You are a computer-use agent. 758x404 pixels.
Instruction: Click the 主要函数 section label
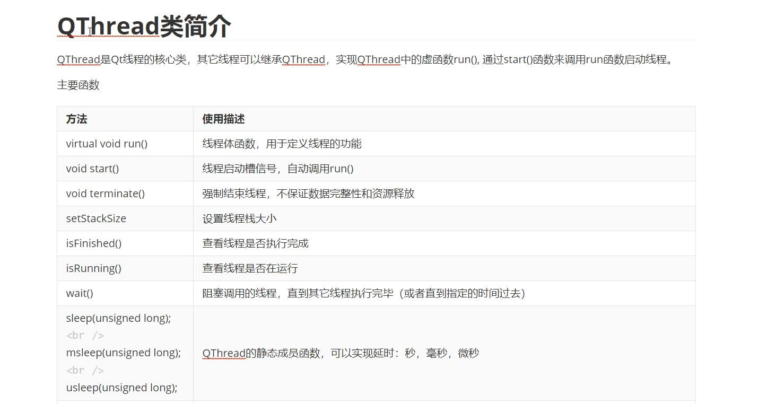coord(78,85)
